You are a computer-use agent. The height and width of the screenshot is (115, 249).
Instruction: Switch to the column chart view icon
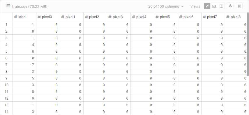click(x=214, y=6)
